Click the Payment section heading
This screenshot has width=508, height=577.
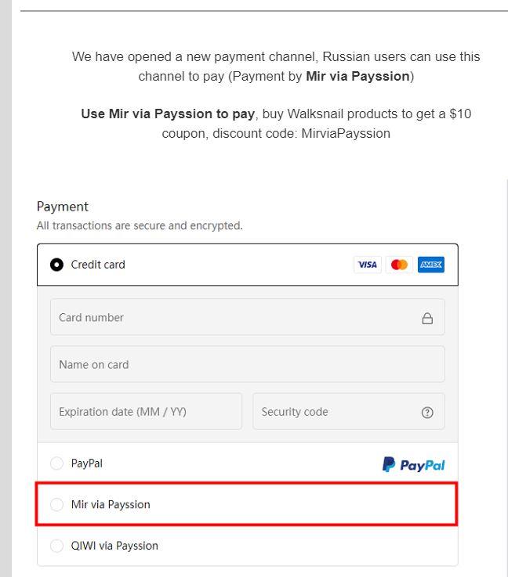(63, 207)
